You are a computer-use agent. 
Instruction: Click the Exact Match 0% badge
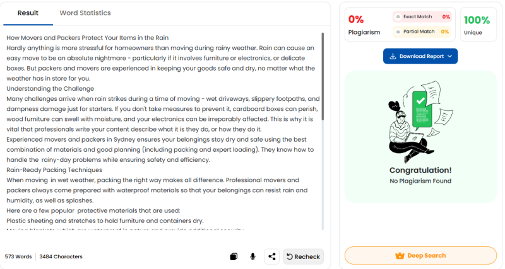coord(422,17)
